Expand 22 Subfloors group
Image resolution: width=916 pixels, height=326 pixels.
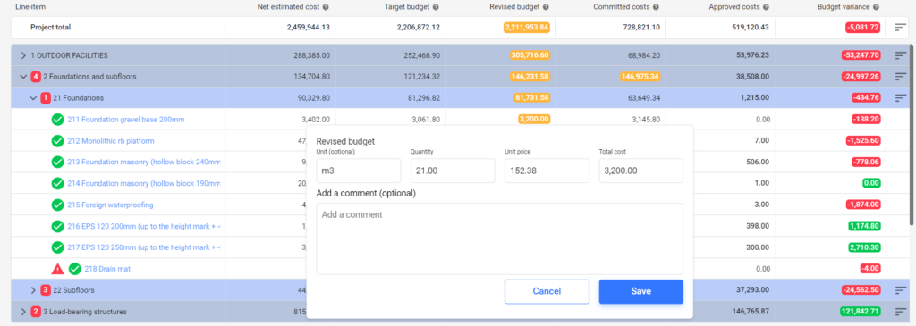point(33,290)
